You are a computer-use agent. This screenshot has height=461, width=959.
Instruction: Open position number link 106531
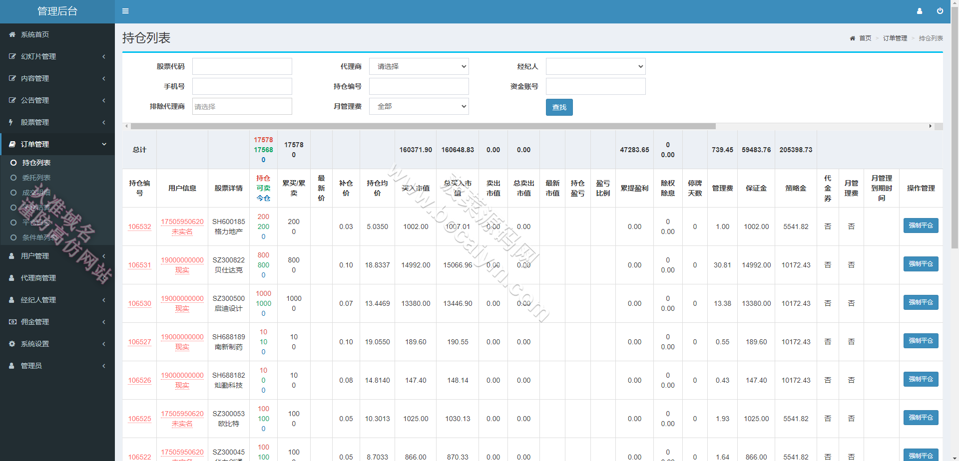[x=139, y=265]
